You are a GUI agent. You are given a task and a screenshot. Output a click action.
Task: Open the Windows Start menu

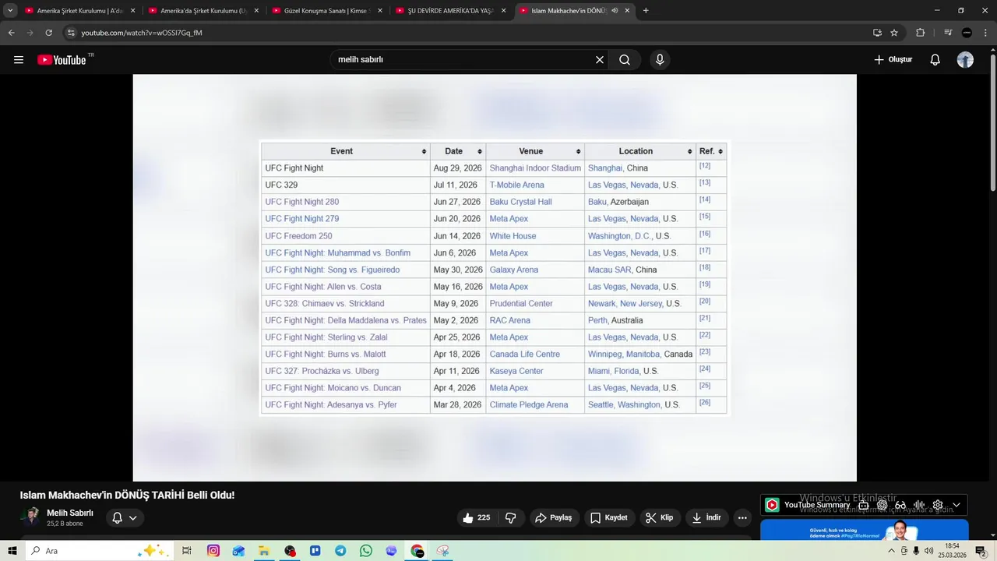point(12,551)
